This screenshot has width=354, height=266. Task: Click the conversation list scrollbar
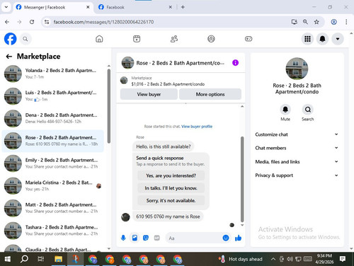[109, 106]
